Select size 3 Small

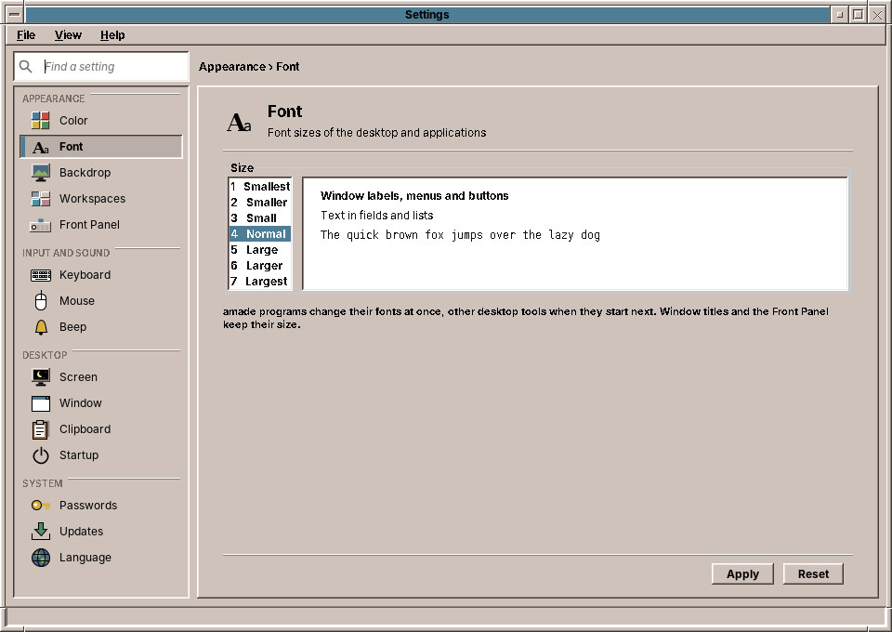pos(260,218)
